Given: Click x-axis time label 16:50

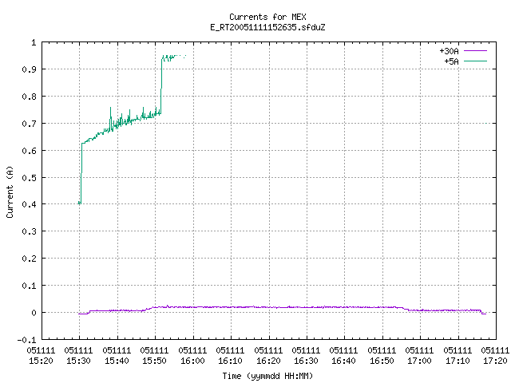Looking at the screenshot, I should point(382,361).
